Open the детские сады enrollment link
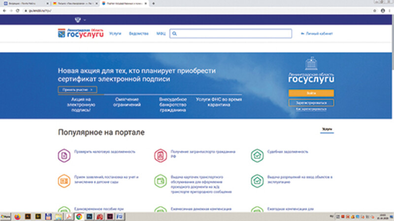The width and height of the screenshot is (394, 221). click(106, 179)
